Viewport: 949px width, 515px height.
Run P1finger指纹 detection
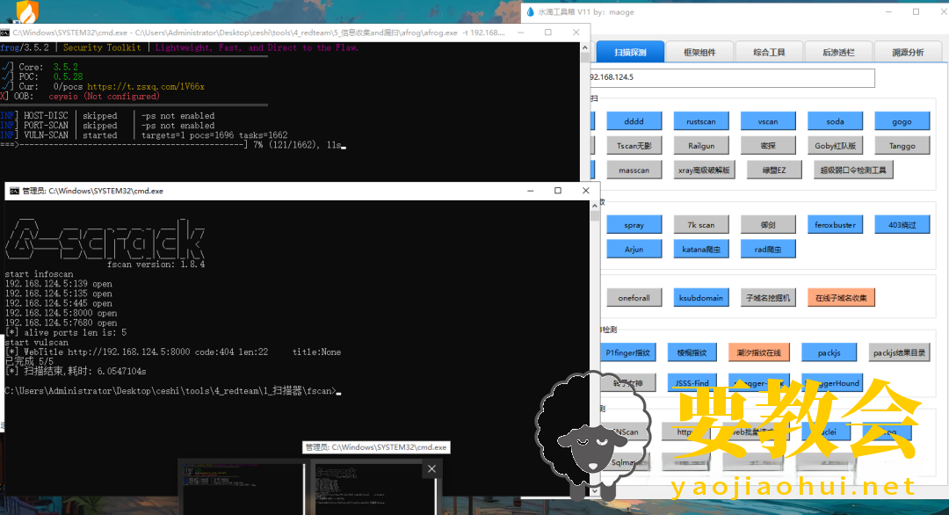[x=627, y=352]
